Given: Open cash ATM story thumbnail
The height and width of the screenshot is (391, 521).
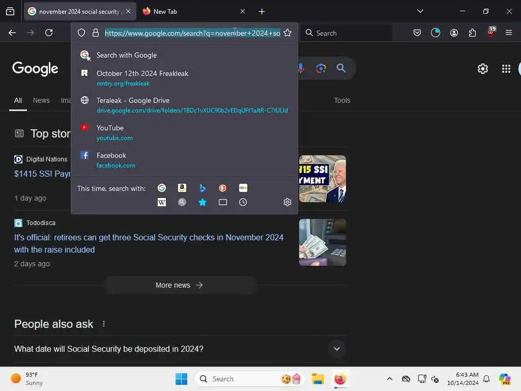Looking at the screenshot, I should [x=322, y=242].
